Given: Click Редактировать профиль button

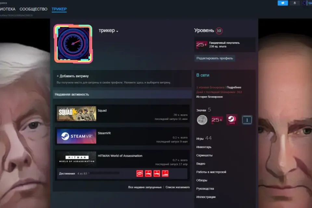Looking at the screenshot, I should click(x=215, y=58).
